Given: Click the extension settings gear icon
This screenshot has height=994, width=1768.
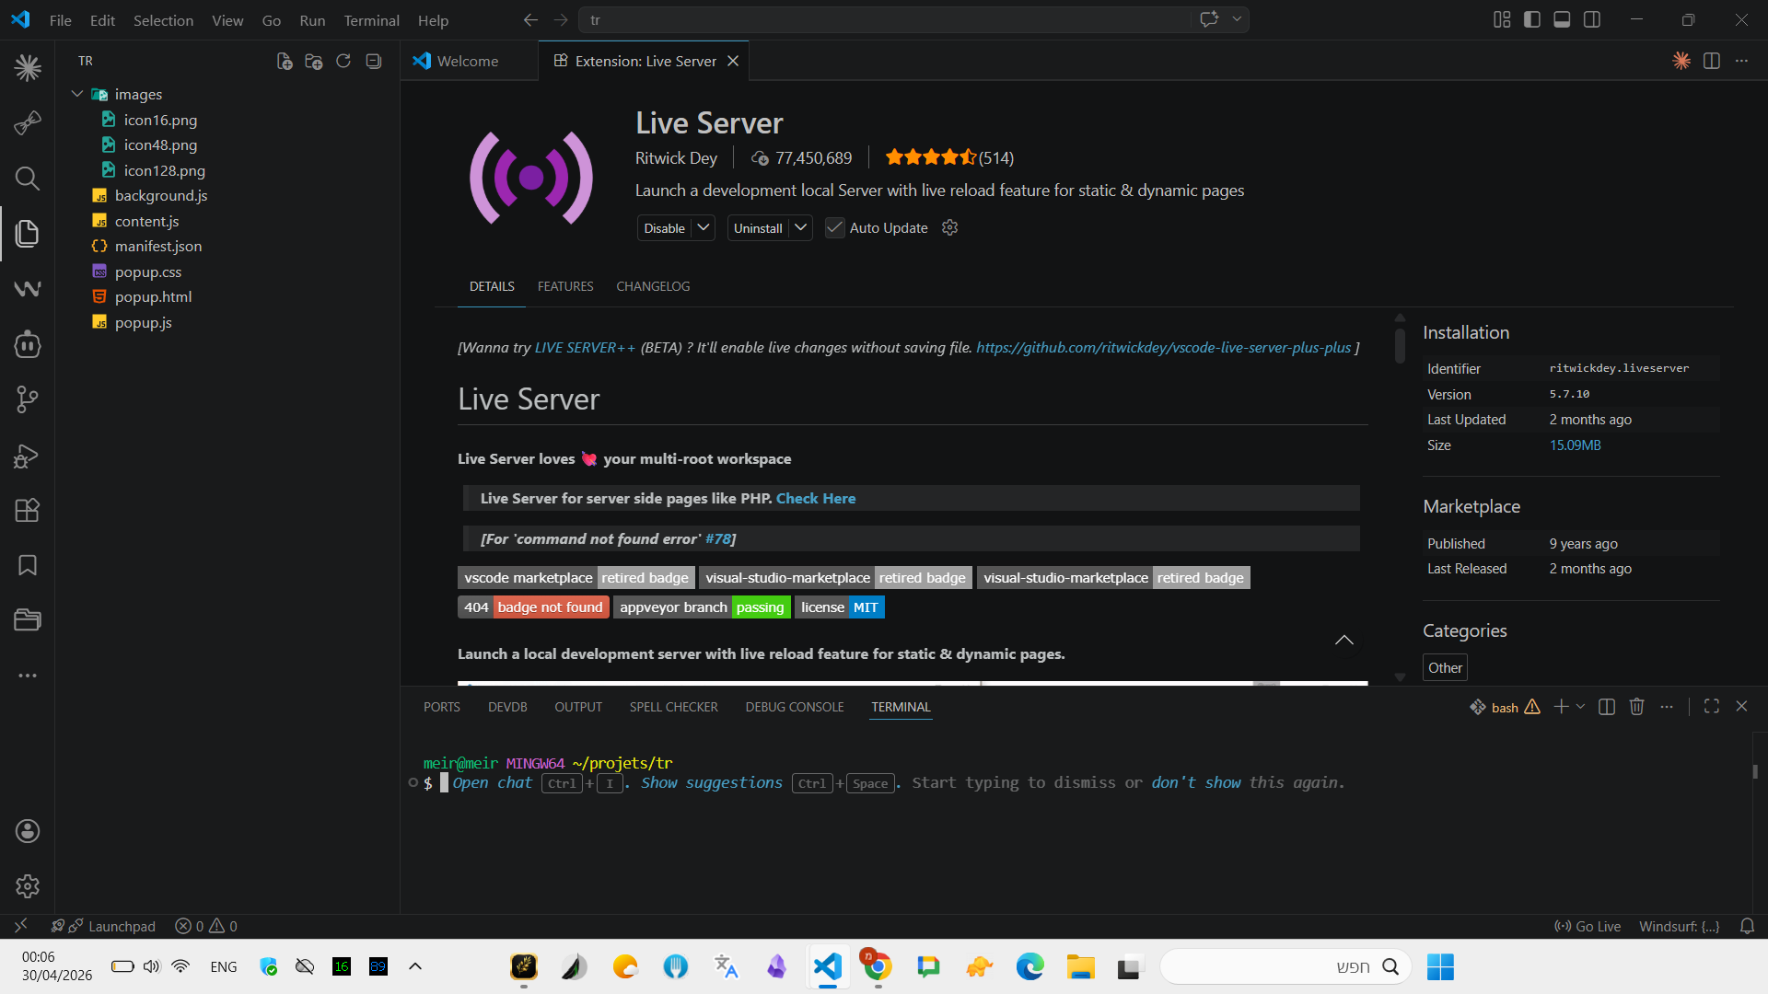Looking at the screenshot, I should (x=950, y=228).
